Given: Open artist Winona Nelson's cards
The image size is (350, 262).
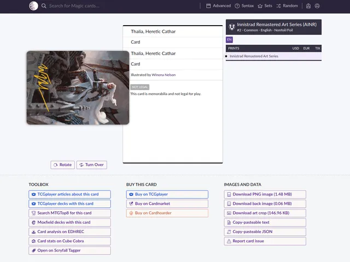Looking at the screenshot, I should 164,75.
